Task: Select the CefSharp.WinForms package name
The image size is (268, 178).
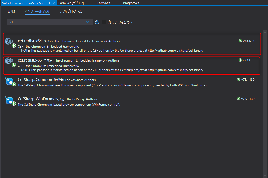Action: click(x=36, y=99)
